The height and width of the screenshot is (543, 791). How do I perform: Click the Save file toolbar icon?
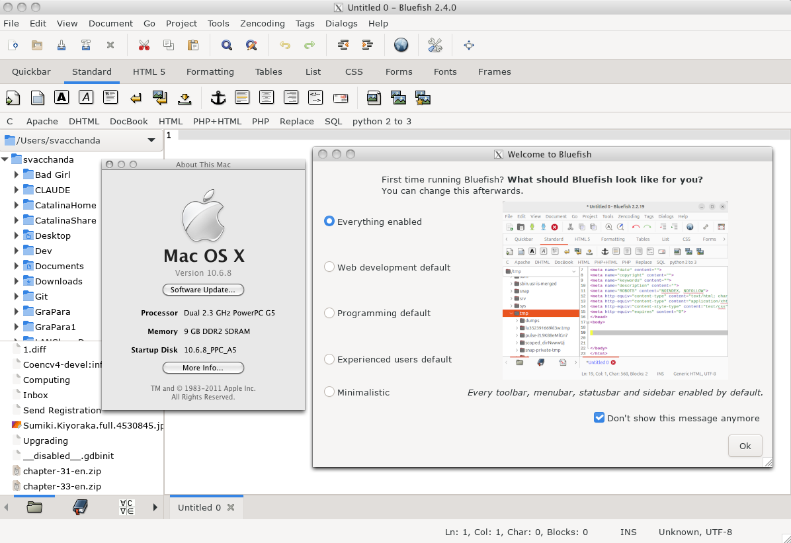coord(62,46)
